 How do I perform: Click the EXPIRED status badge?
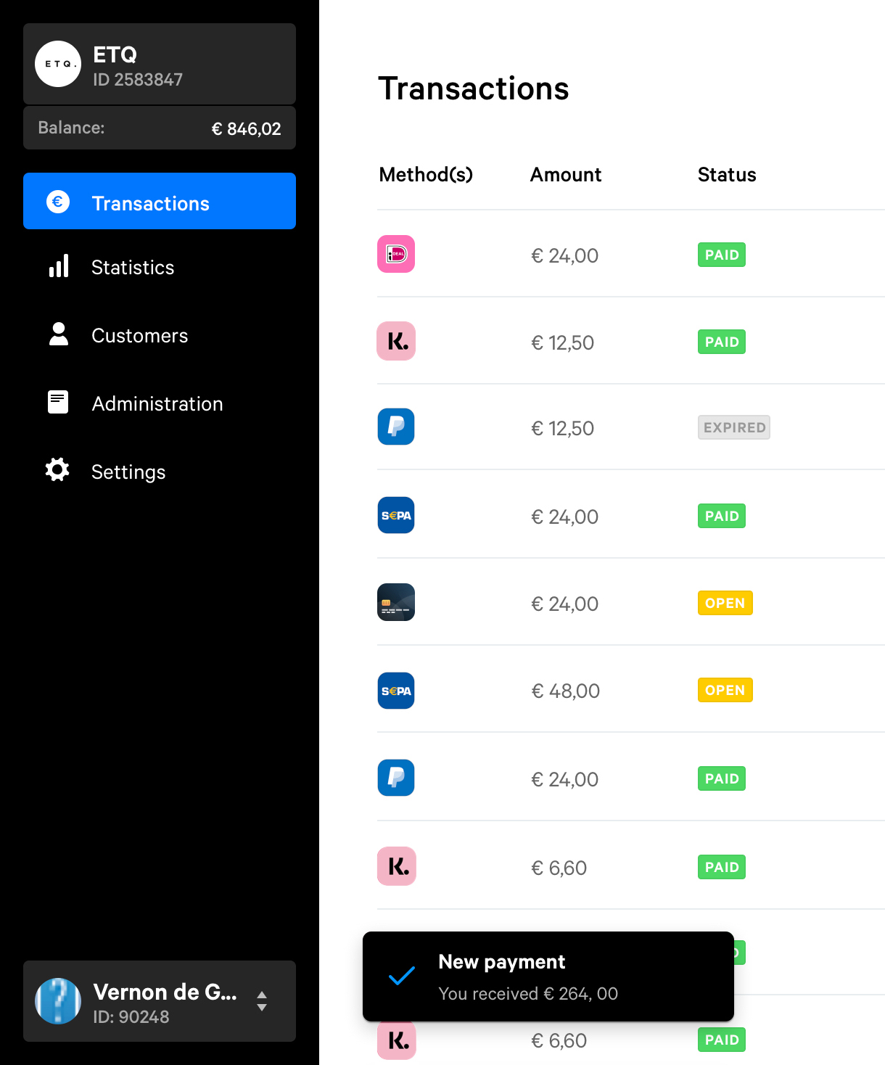pyautogui.click(x=733, y=427)
